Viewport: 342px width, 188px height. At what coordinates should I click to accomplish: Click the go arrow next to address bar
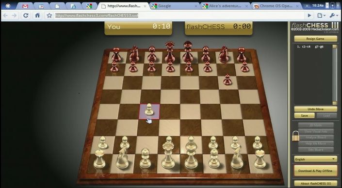pos(309,16)
